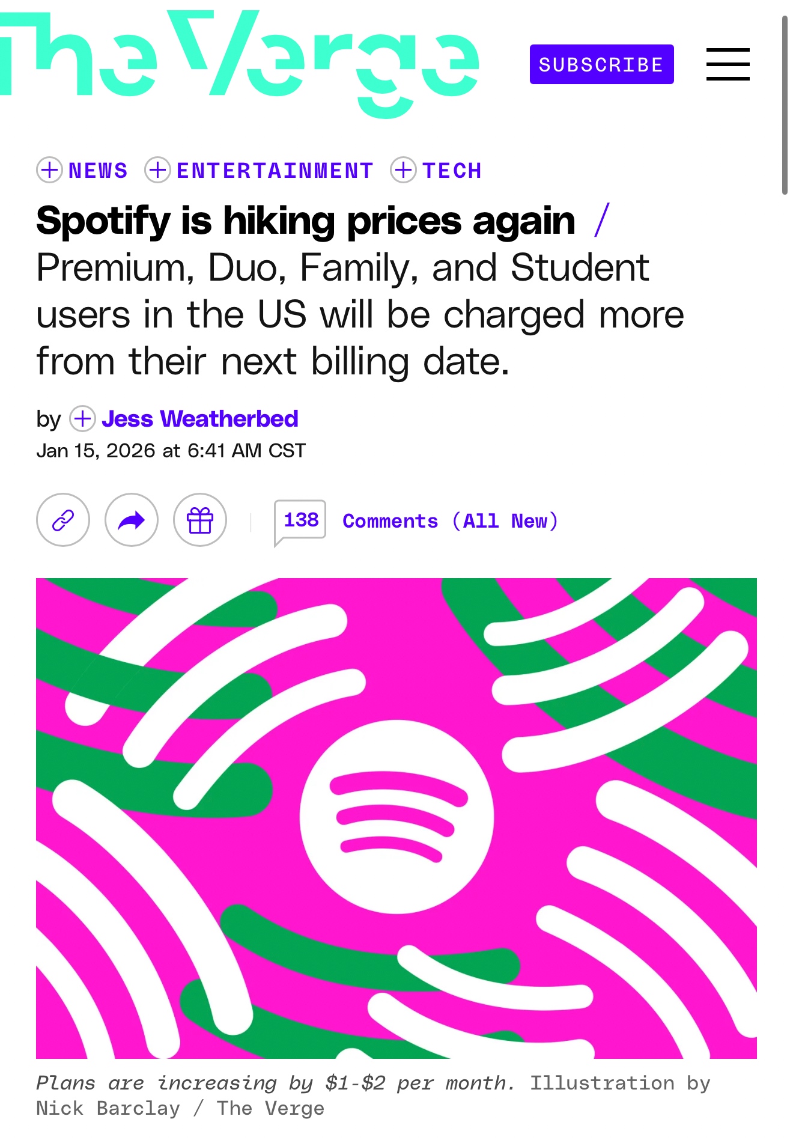Click the Spotify logo illustration image
The image size is (793, 1146).
coord(396,817)
